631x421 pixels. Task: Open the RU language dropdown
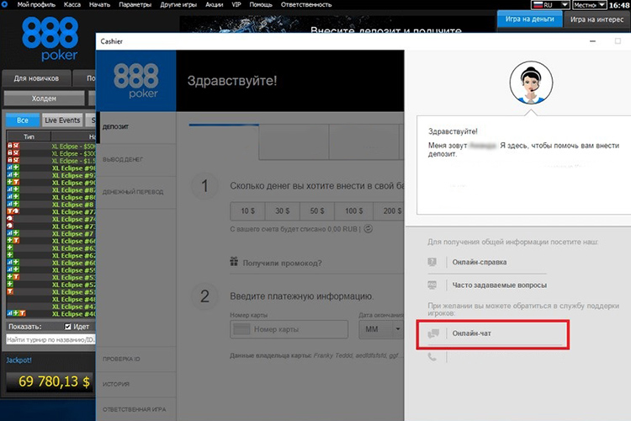(550, 5)
